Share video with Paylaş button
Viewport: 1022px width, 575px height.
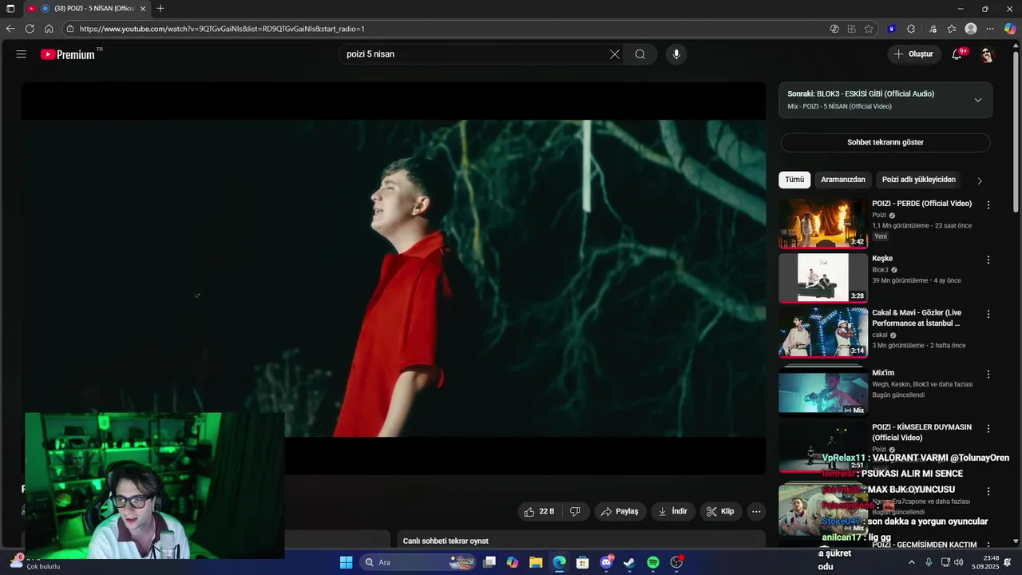620,511
